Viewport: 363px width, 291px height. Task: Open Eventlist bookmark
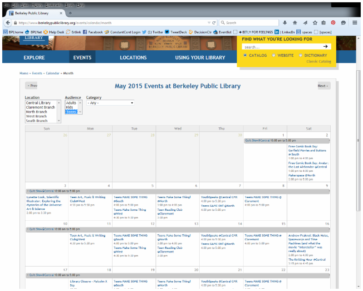point(222,32)
